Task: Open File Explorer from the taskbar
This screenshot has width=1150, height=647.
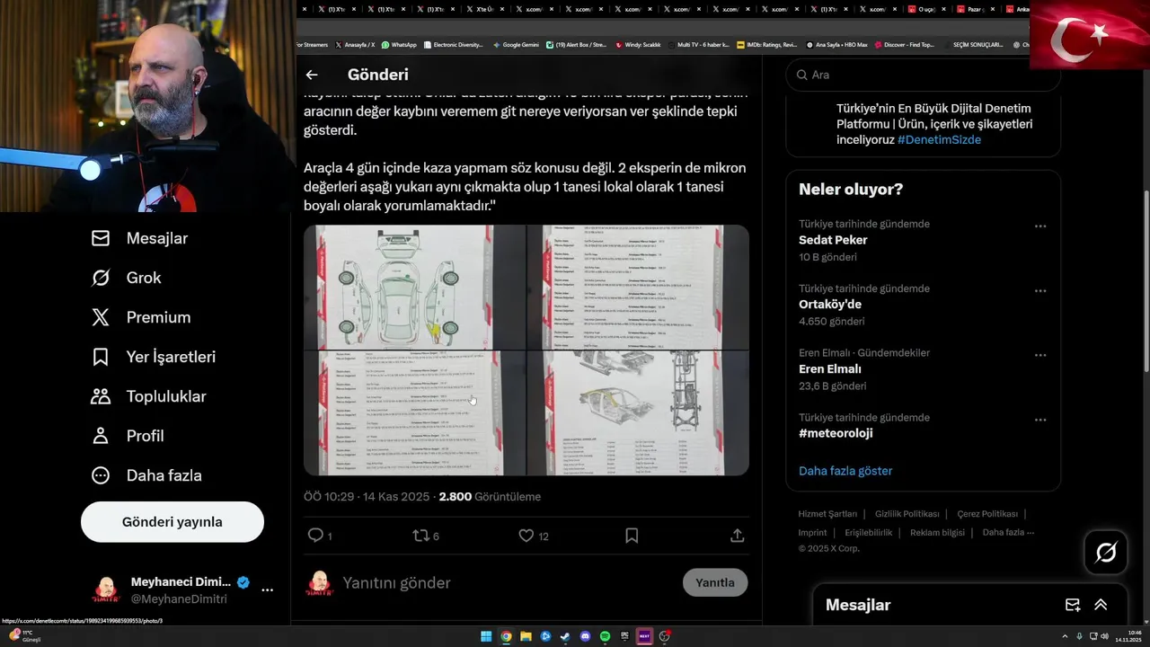Action: [x=526, y=636]
